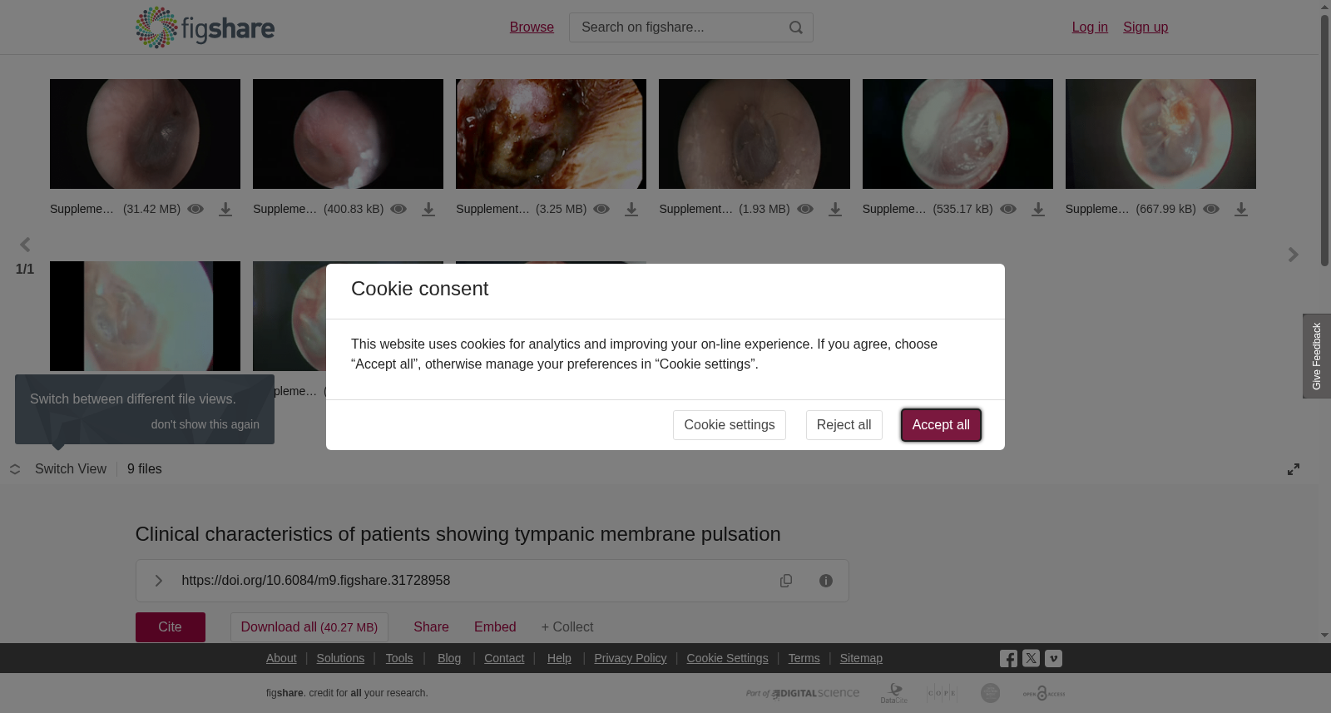This screenshot has width=1331, height=713.
Task: Click the Open Access logo in footer
Action: point(1044,693)
